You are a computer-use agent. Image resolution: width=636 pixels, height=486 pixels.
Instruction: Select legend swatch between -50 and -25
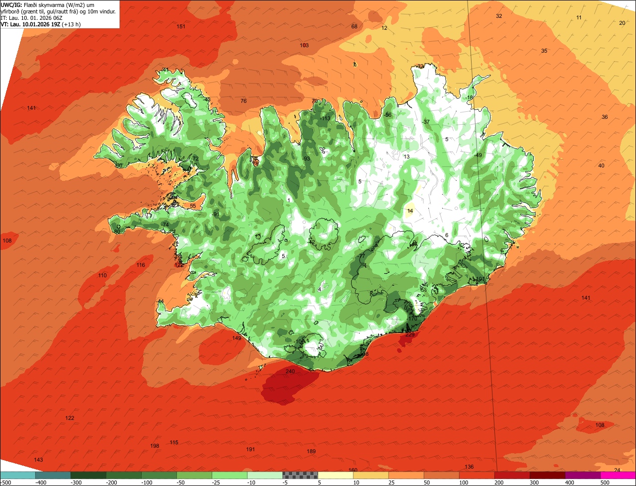(x=194, y=475)
